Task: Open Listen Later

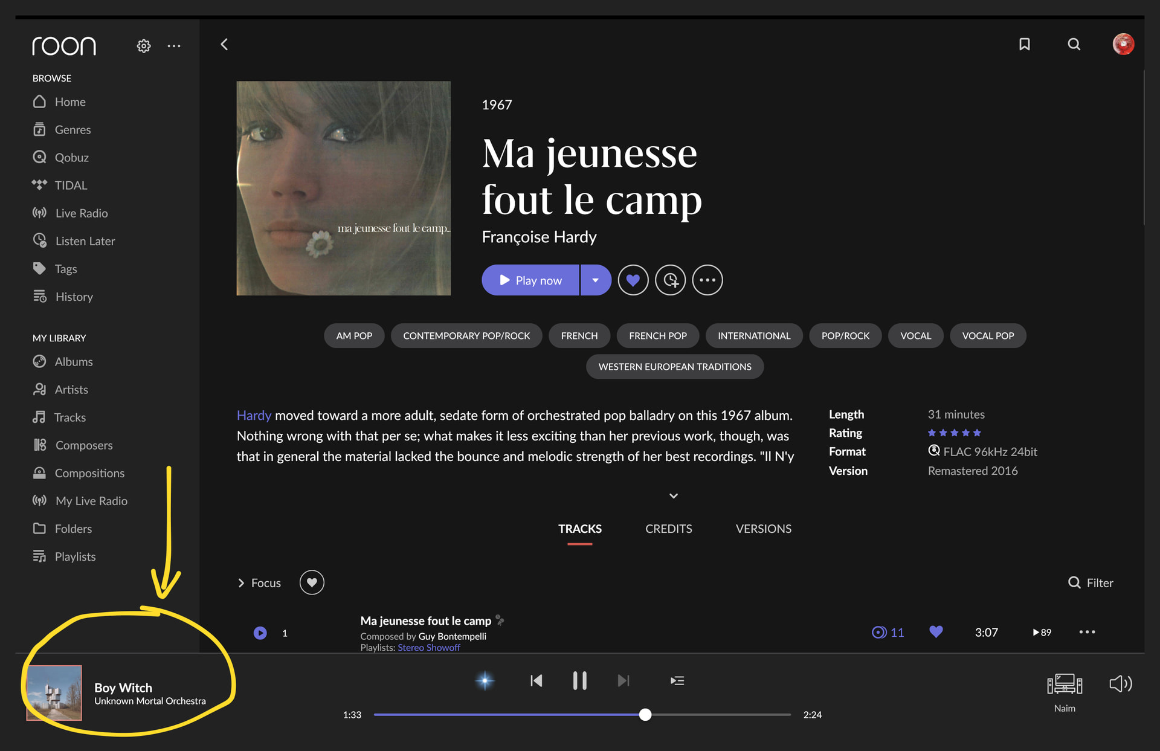Action: point(74,241)
